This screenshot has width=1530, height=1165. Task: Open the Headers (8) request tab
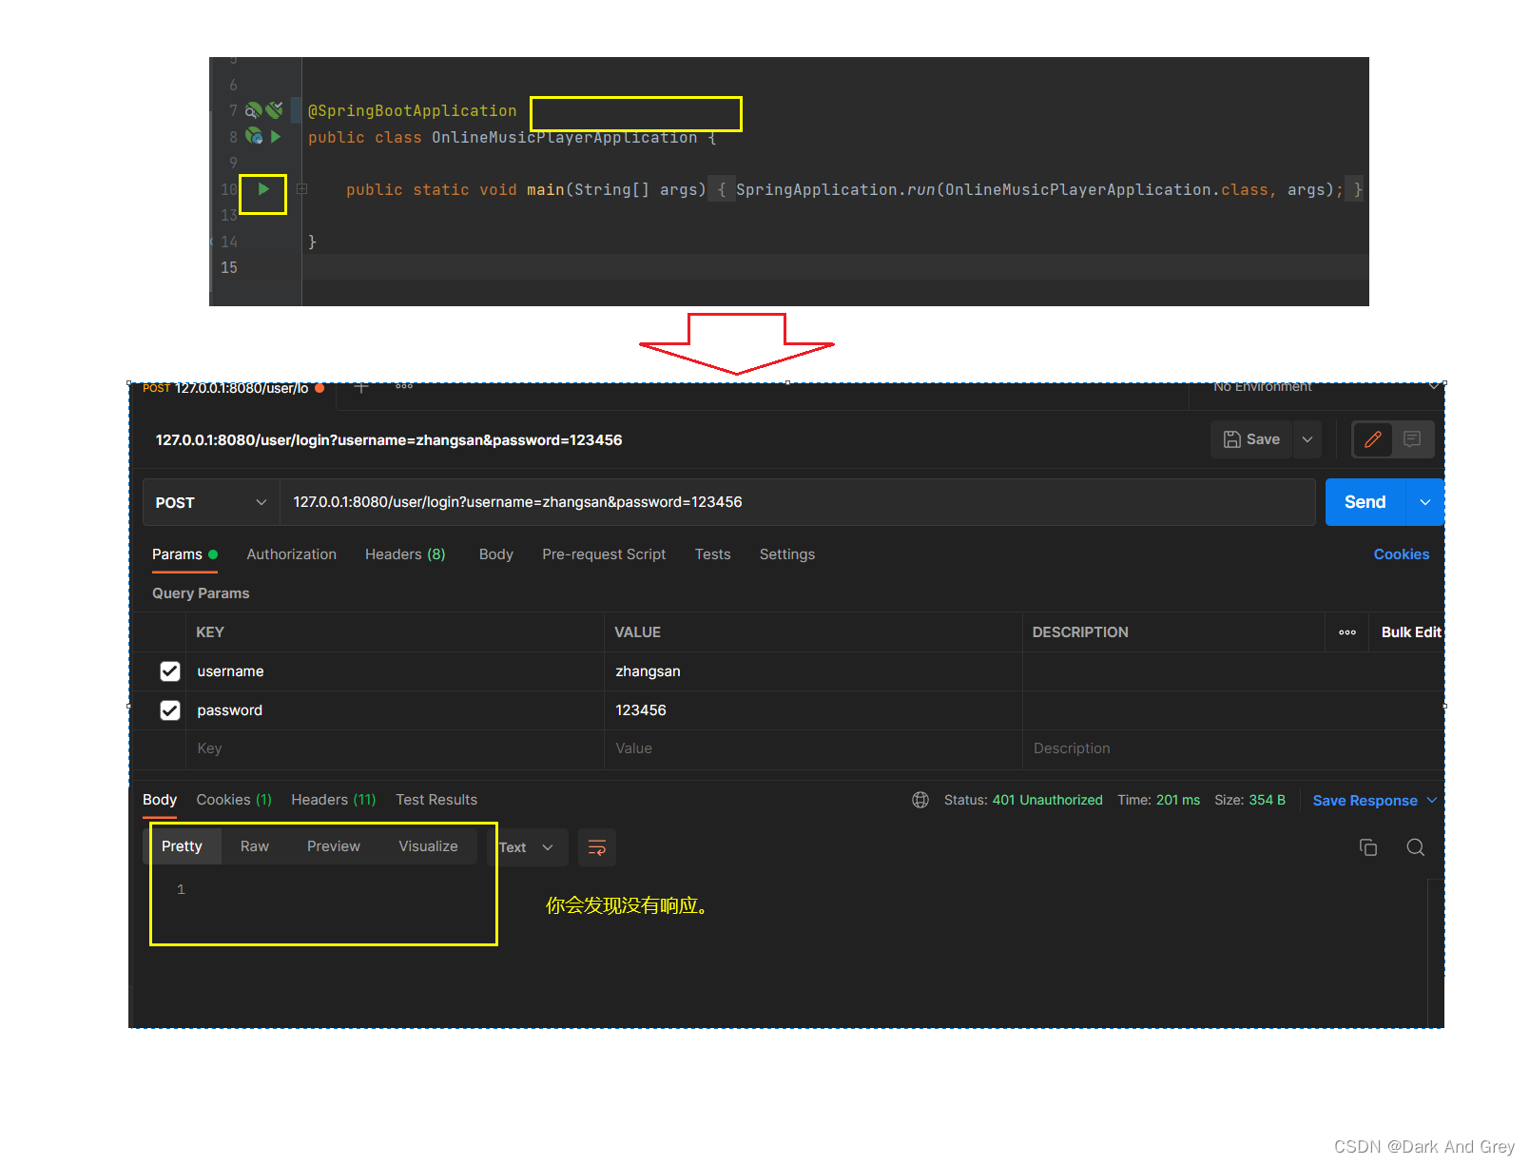(x=405, y=554)
